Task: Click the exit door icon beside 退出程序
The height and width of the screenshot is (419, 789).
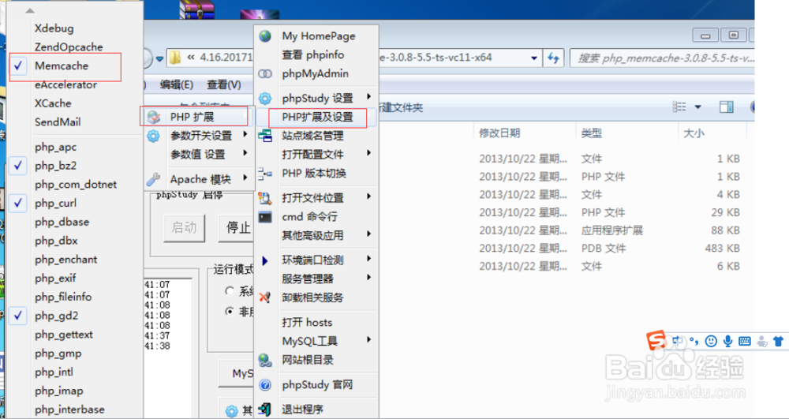Action: point(265,410)
